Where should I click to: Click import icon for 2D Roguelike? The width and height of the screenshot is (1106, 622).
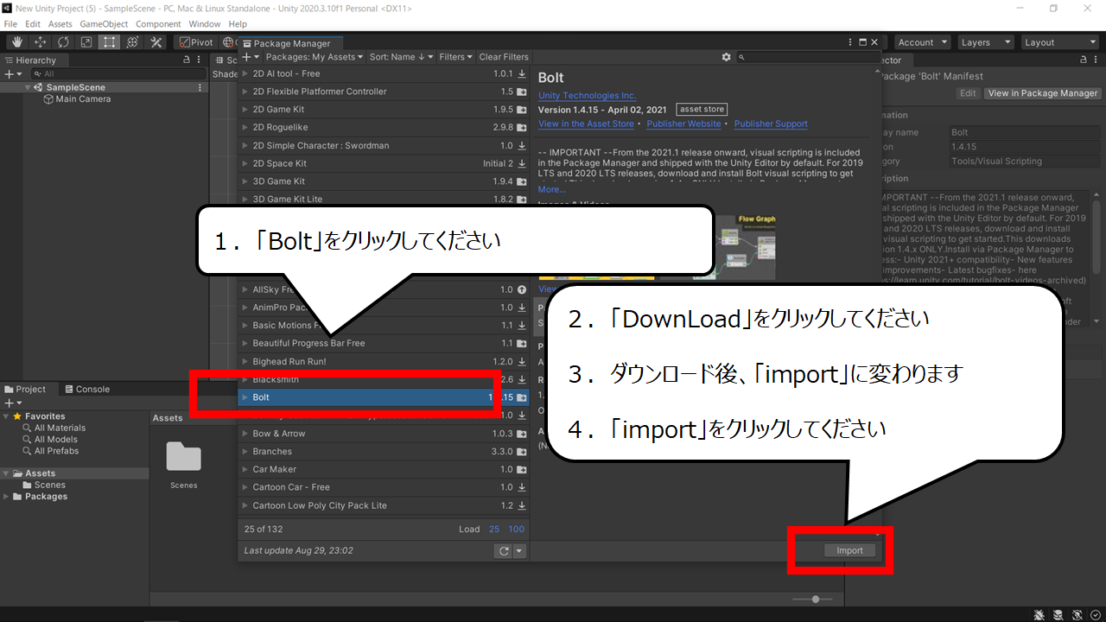tap(522, 128)
